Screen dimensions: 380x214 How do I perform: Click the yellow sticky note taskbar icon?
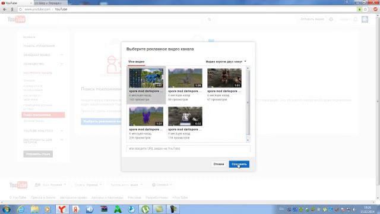(159, 209)
